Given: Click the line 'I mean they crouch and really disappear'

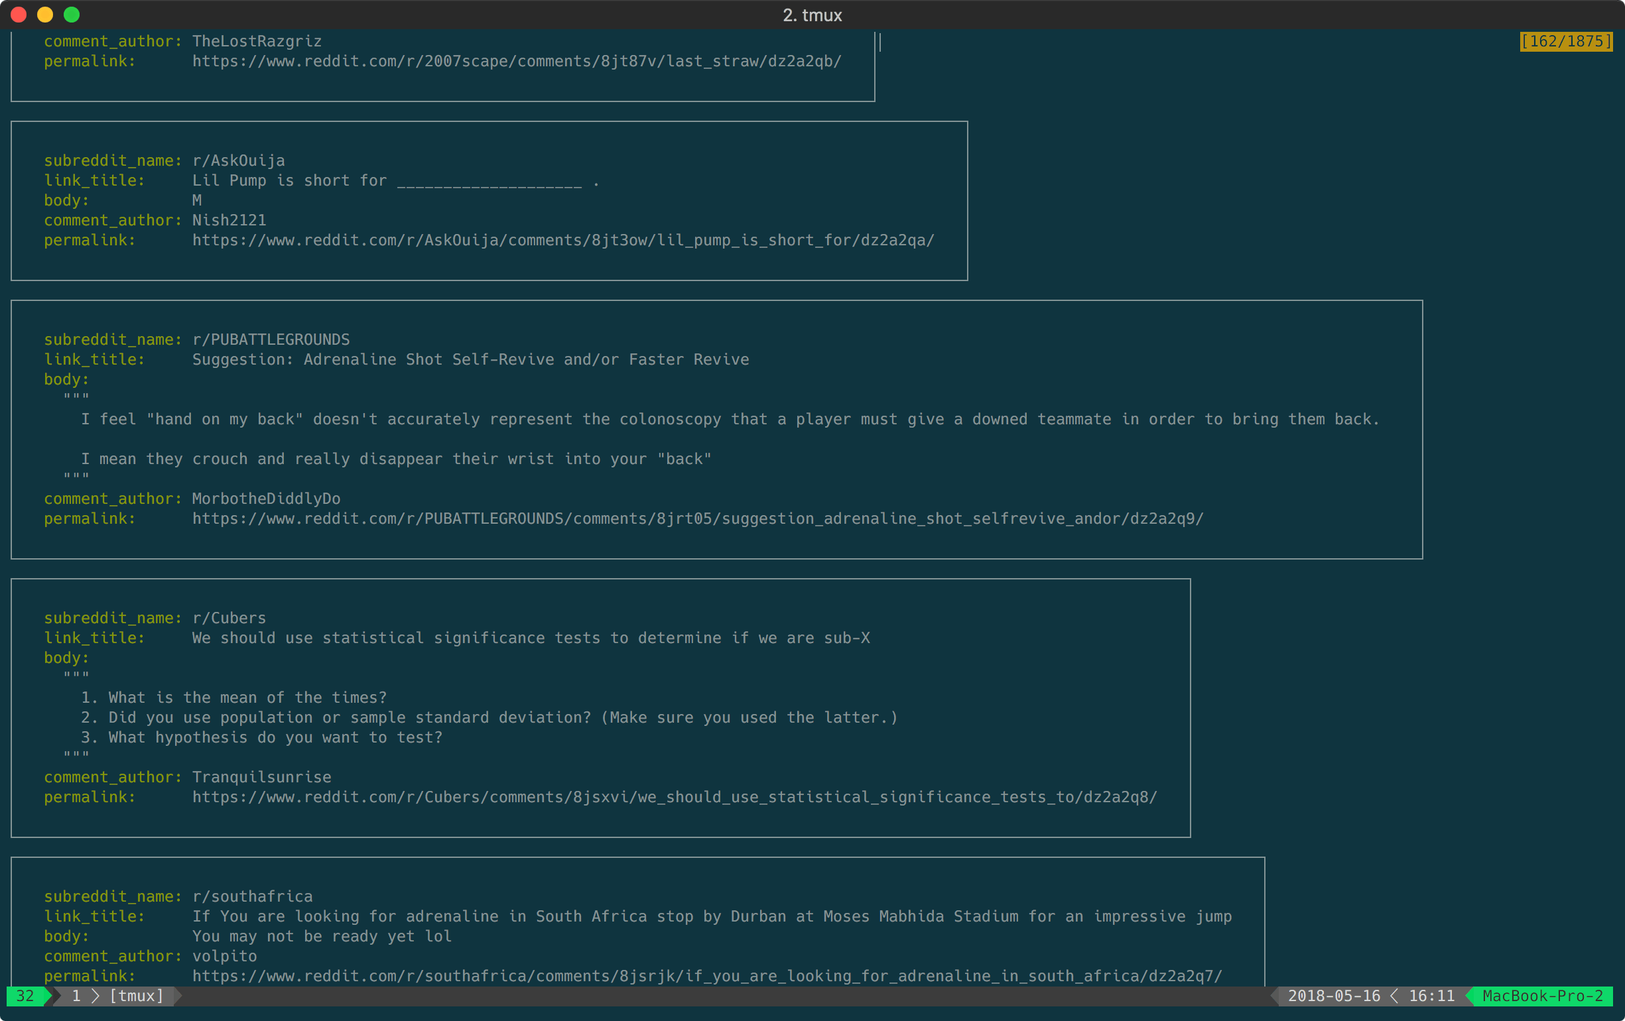Looking at the screenshot, I should (396, 459).
